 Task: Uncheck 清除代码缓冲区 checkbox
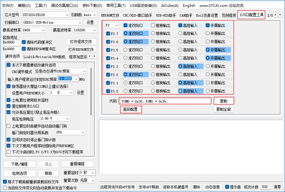23,42
